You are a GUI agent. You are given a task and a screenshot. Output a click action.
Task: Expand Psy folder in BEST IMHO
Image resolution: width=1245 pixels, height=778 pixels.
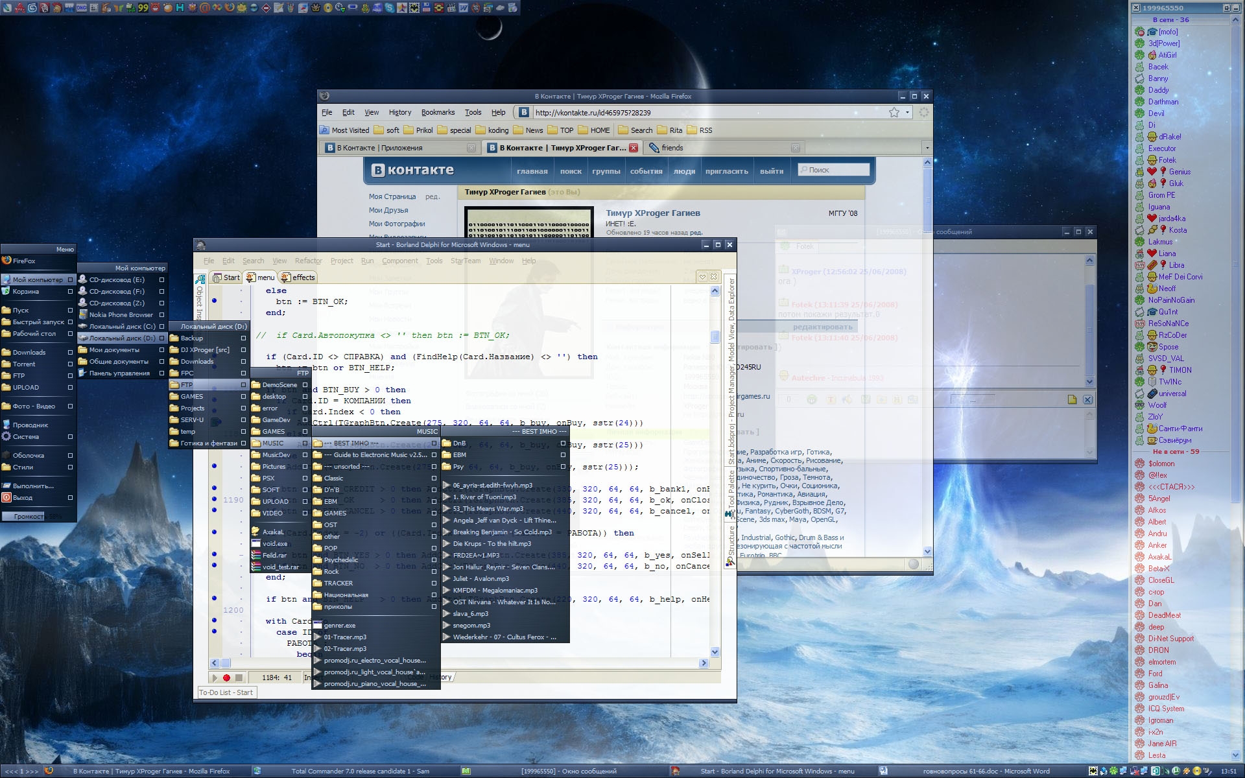504,467
